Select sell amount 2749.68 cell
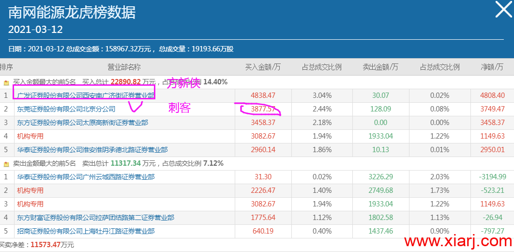Image resolution: width=514 pixels, height=252 pixels. tap(380, 190)
